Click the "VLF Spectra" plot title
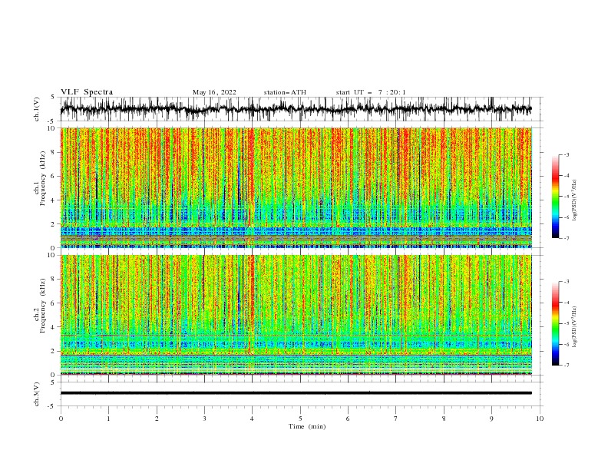The height and width of the screenshot is (470, 608). [x=87, y=92]
